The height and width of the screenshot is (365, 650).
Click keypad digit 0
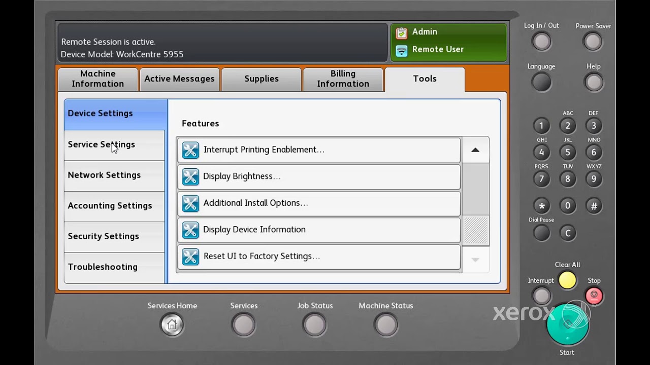pyautogui.click(x=568, y=206)
